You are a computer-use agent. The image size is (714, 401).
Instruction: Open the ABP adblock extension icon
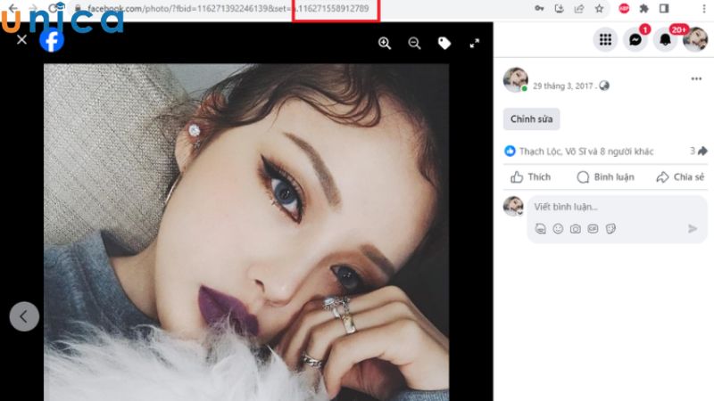pyautogui.click(x=624, y=9)
